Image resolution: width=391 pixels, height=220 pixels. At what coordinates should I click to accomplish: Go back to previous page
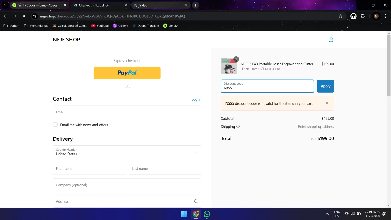(6, 16)
